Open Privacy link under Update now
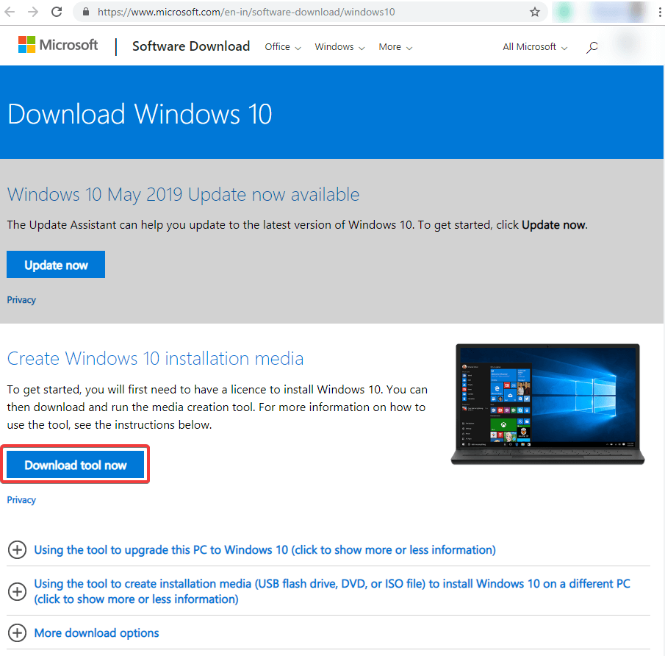 click(21, 300)
